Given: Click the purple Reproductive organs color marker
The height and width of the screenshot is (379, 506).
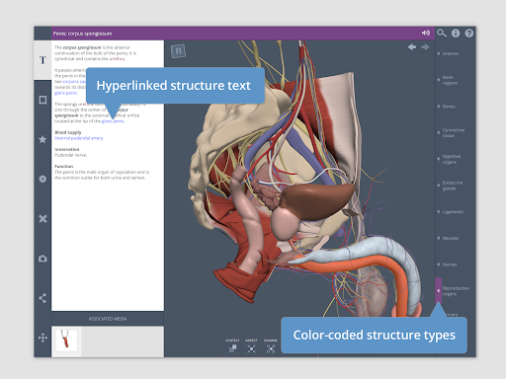Looking at the screenshot, I should click(438, 290).
